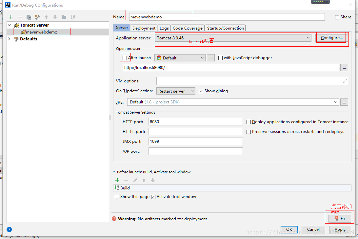
Task: Click the HTTP port field 8080
Action: pos(195,122)
